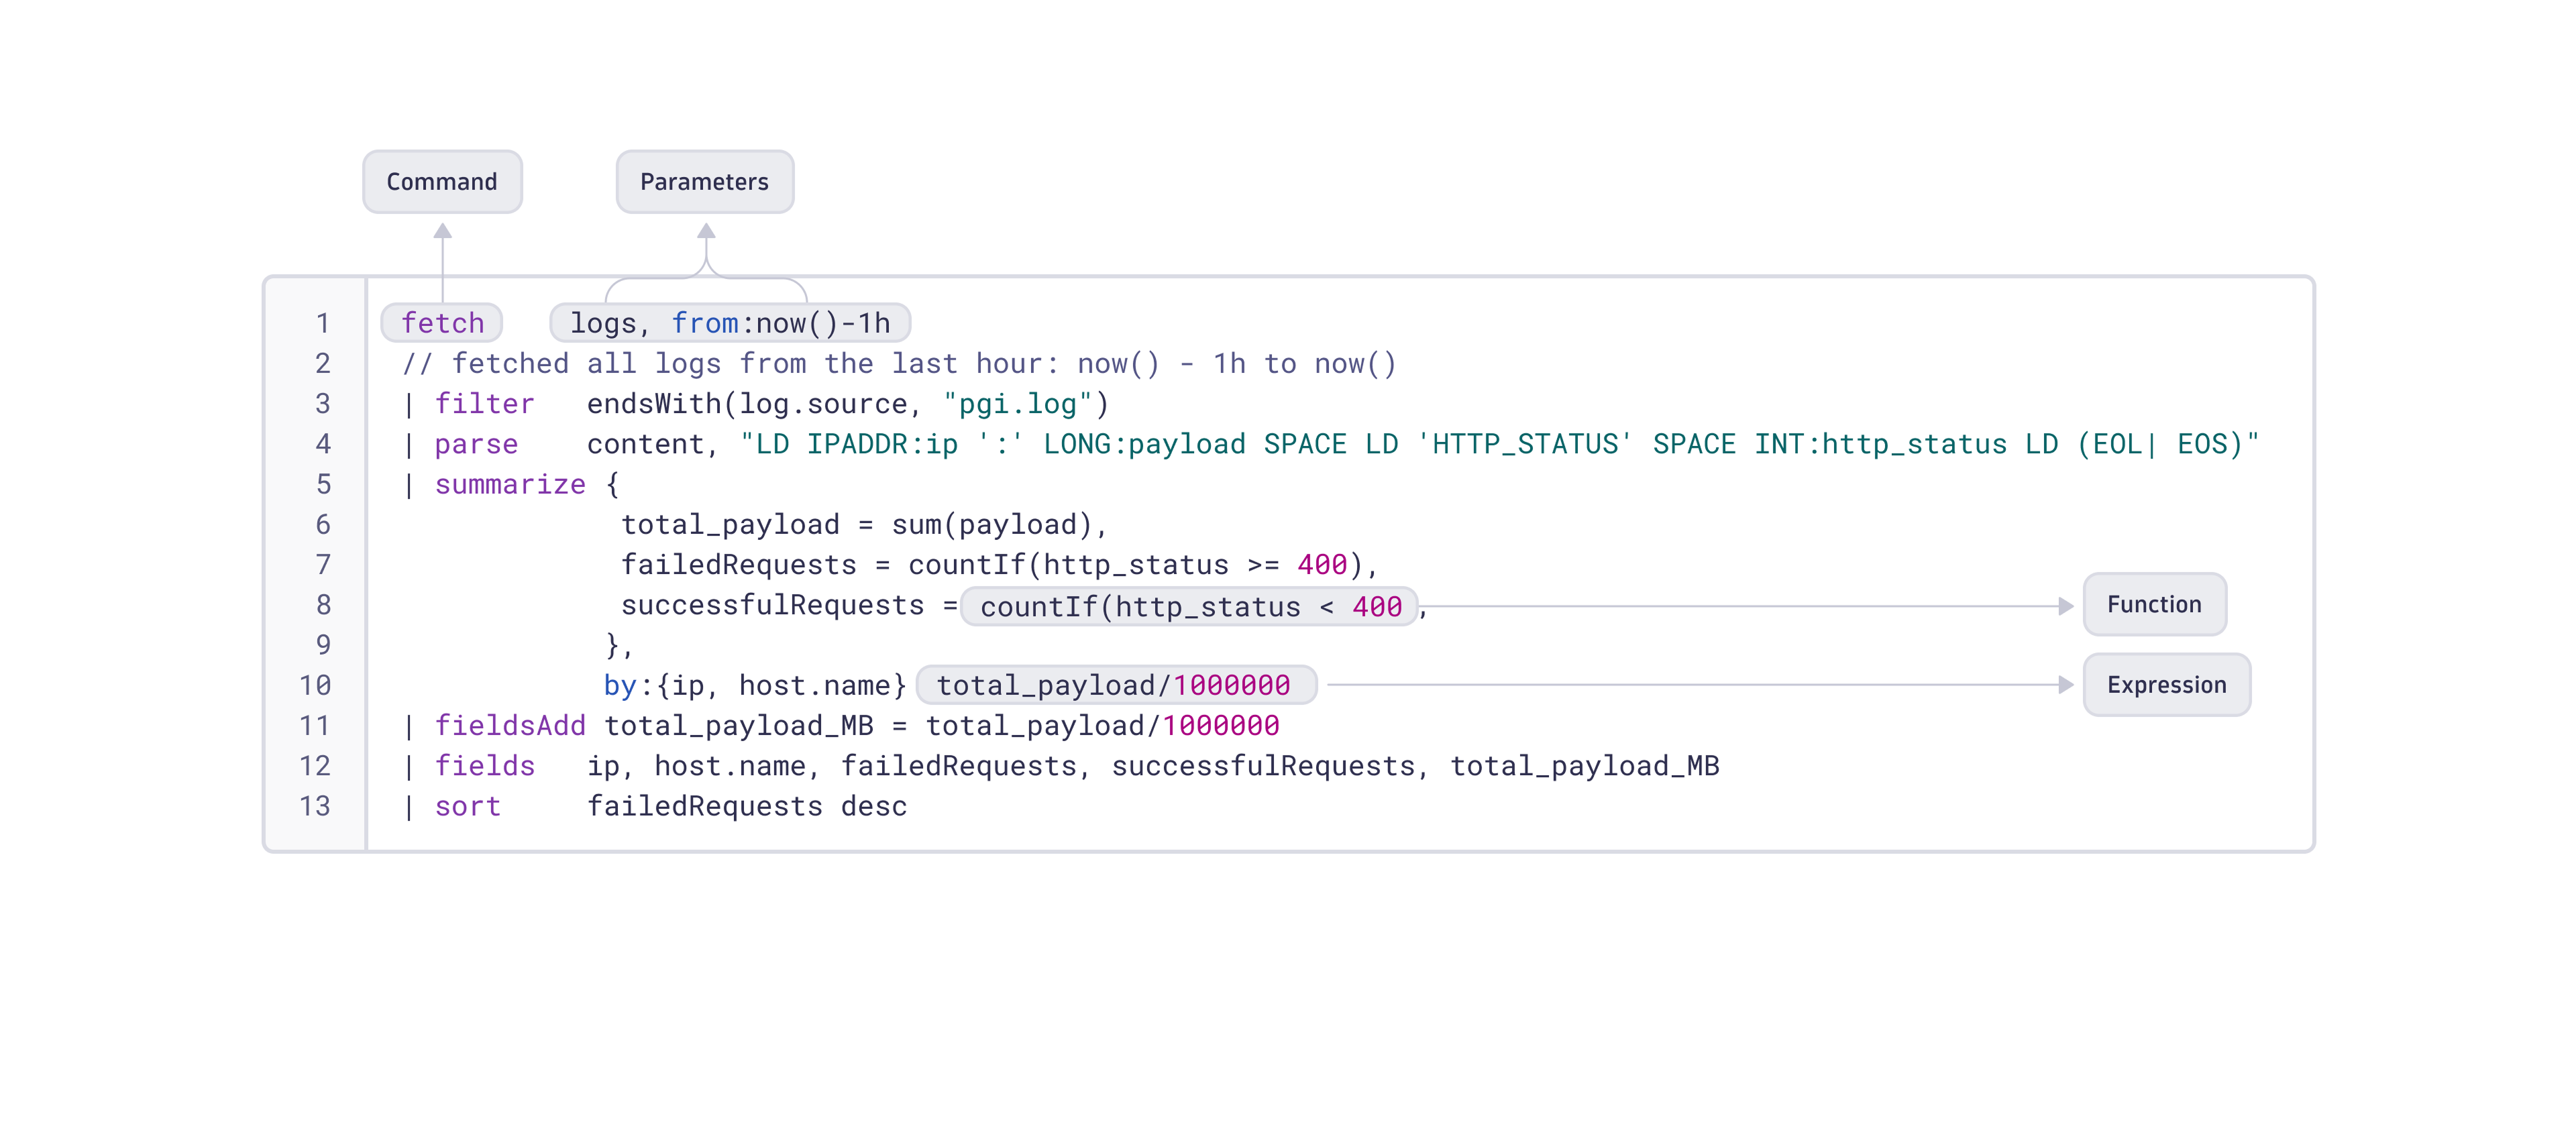This screenshot has width=2576, height=1128.
Task: Click 'total_payload = sum(payload),' line
Action: (x=864, y=524)
